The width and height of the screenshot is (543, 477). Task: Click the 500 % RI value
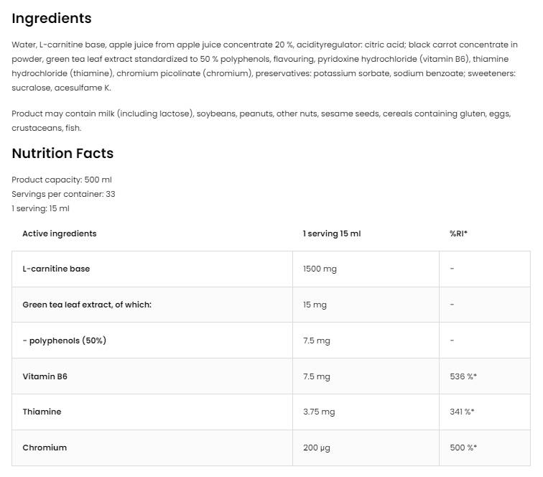tap(463, 448)
